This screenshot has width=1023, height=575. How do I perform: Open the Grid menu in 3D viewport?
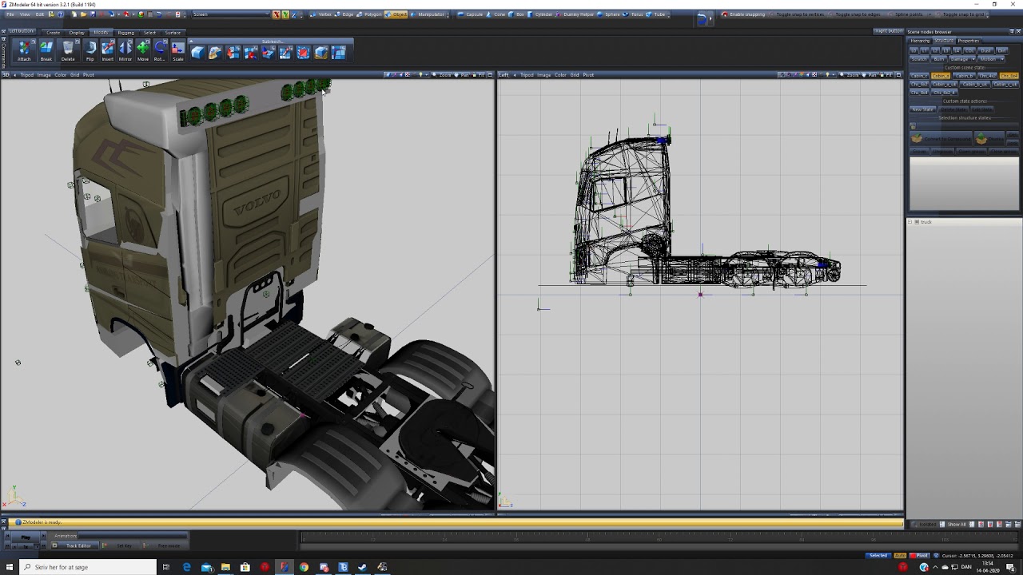tap(74, 75)
